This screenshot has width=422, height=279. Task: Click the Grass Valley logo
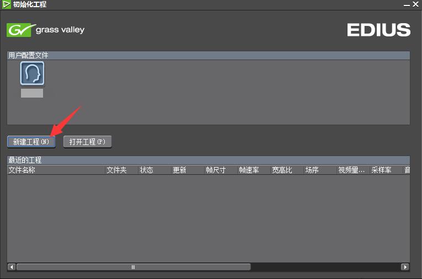pos(45,30)
